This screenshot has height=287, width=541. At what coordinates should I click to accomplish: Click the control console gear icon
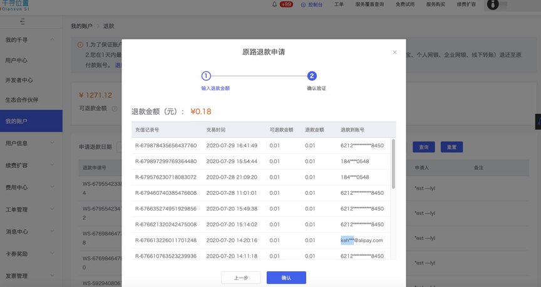(303, 4)
